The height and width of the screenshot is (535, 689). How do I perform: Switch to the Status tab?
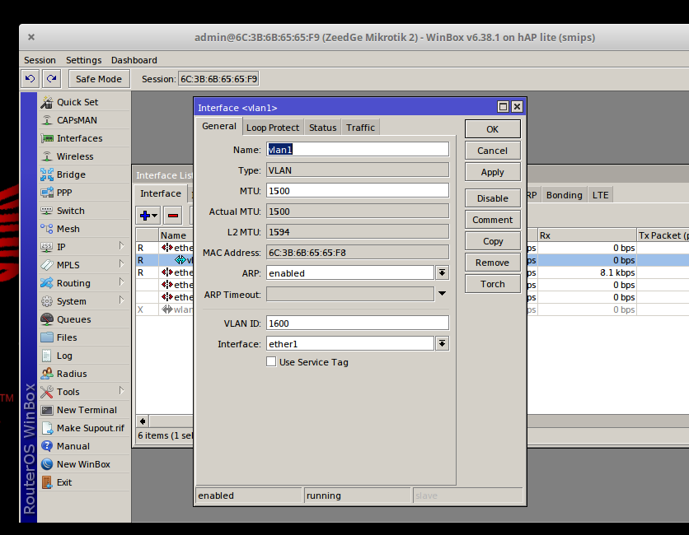tap(322, 128)
